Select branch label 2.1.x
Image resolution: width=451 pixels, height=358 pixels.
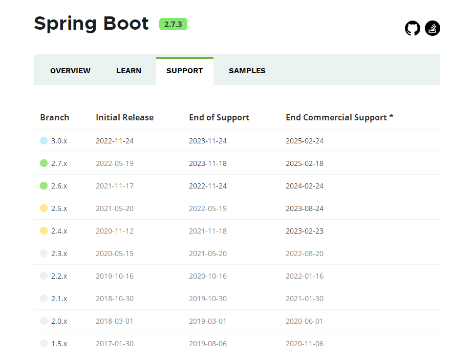pyautogui.click(x=59, y=299)
